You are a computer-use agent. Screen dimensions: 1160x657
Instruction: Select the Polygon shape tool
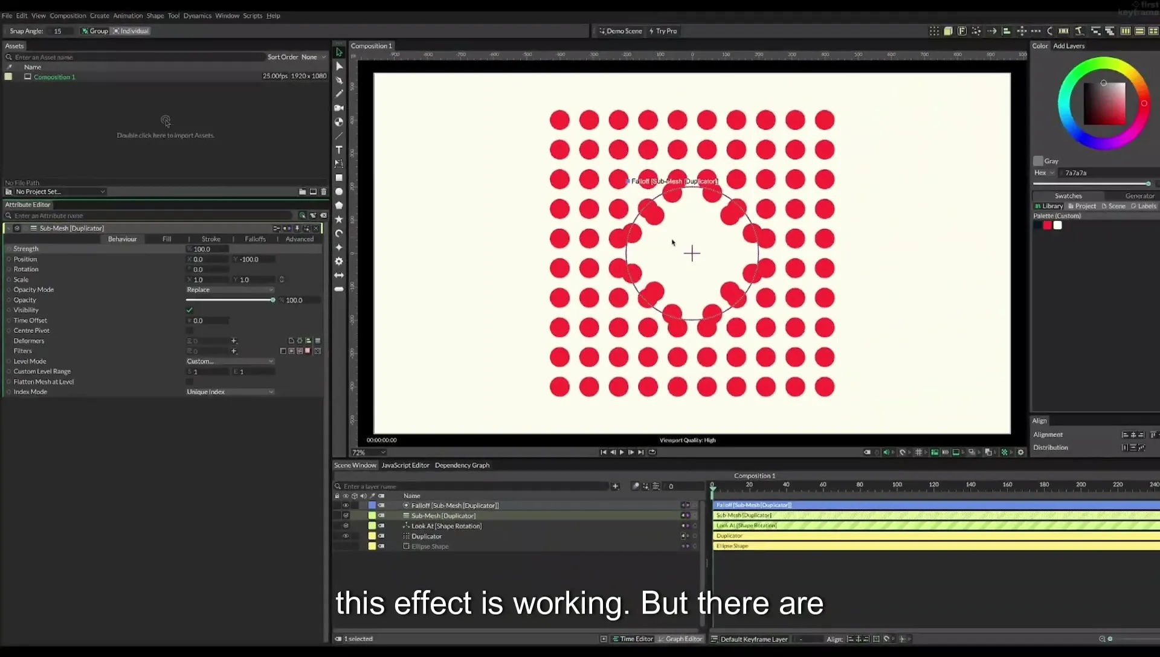click(x=339, y=205)
